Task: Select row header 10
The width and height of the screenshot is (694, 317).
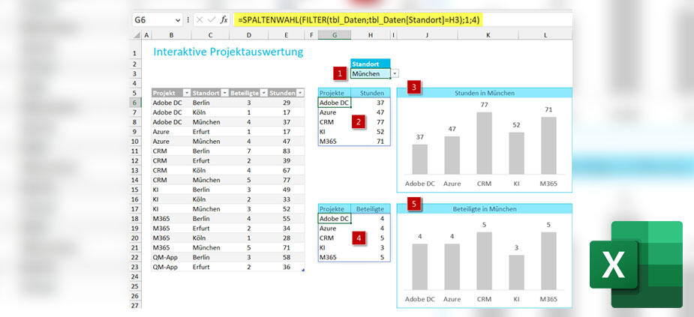Action: tap(134, 141)
